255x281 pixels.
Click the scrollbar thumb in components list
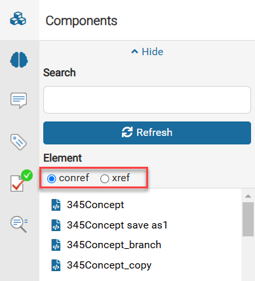[248, 219]
